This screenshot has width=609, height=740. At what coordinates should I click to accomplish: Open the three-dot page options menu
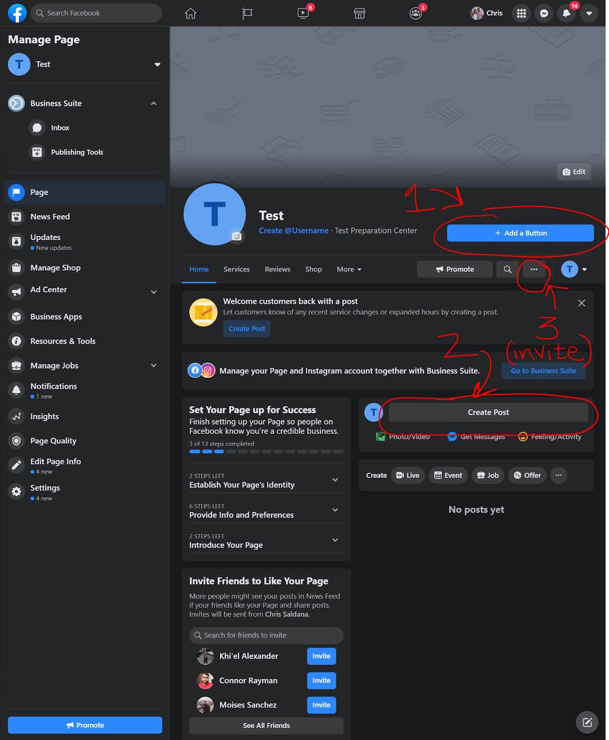534,269
